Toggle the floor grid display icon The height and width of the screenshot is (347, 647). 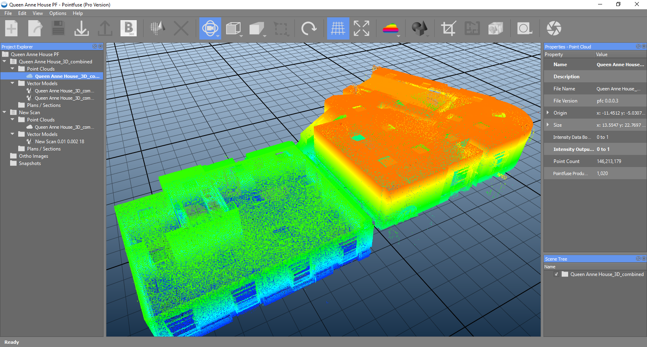pos(338,28)
